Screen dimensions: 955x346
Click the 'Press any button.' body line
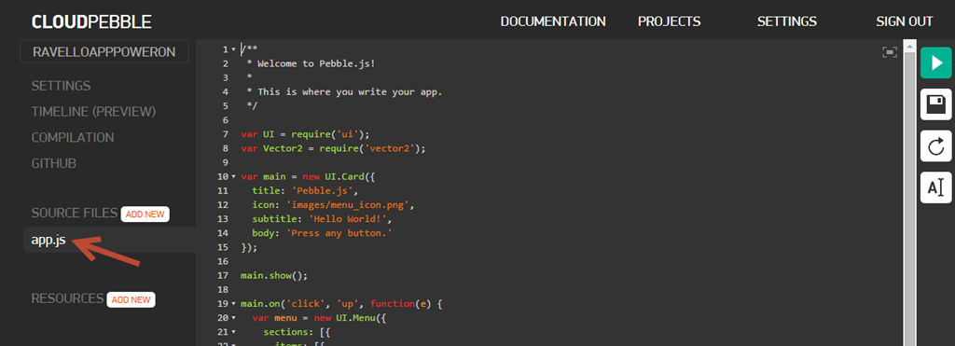(322, 233)
